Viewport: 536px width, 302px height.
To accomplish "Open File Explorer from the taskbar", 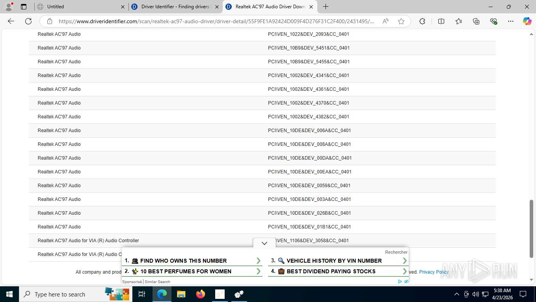I will 181,294.
